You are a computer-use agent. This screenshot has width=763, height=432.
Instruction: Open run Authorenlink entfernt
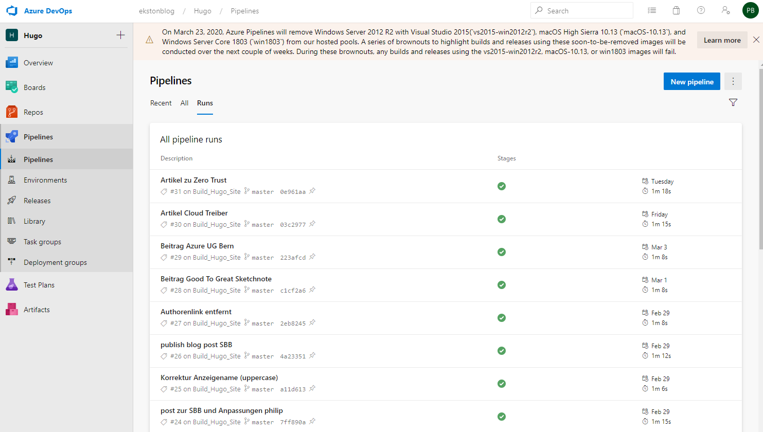click(x=196, y=312)
